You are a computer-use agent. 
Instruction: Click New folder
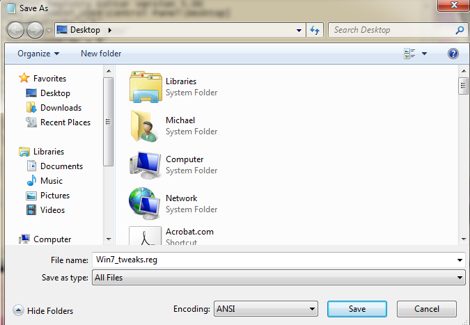pyautogui.click(x=101, y=54)
